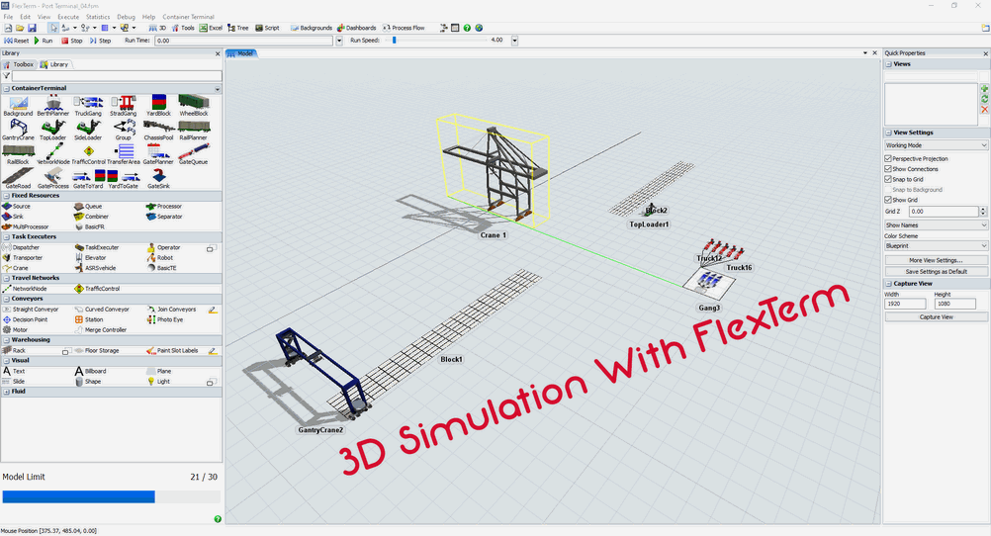Disable the Show Connections checkbox
Image resolution: width=991 pixels, height=536 pixels.
888,169
